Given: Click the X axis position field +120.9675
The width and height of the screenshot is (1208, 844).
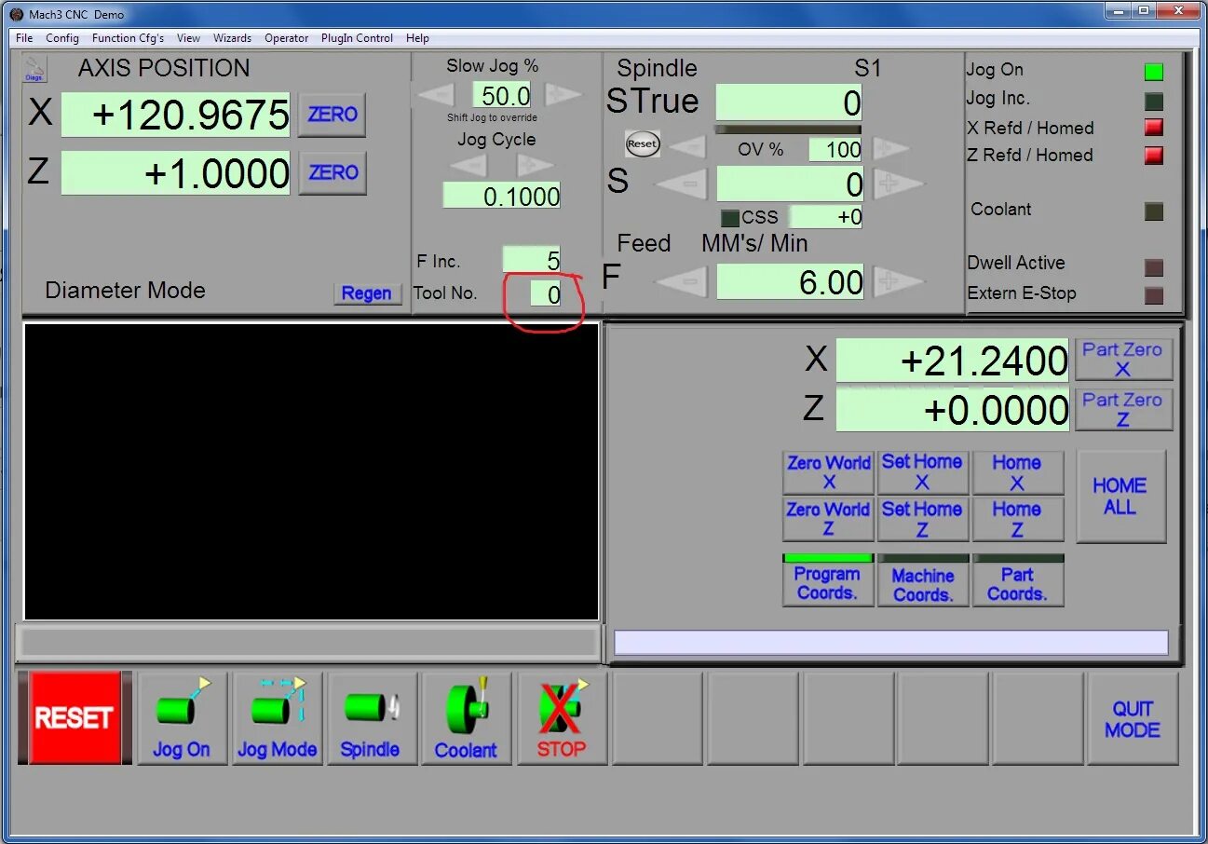Looking at the screenshot, I should coord(176,115).
